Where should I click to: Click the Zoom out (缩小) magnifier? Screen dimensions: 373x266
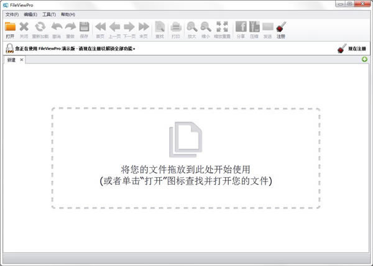click(x=206, y=27)
